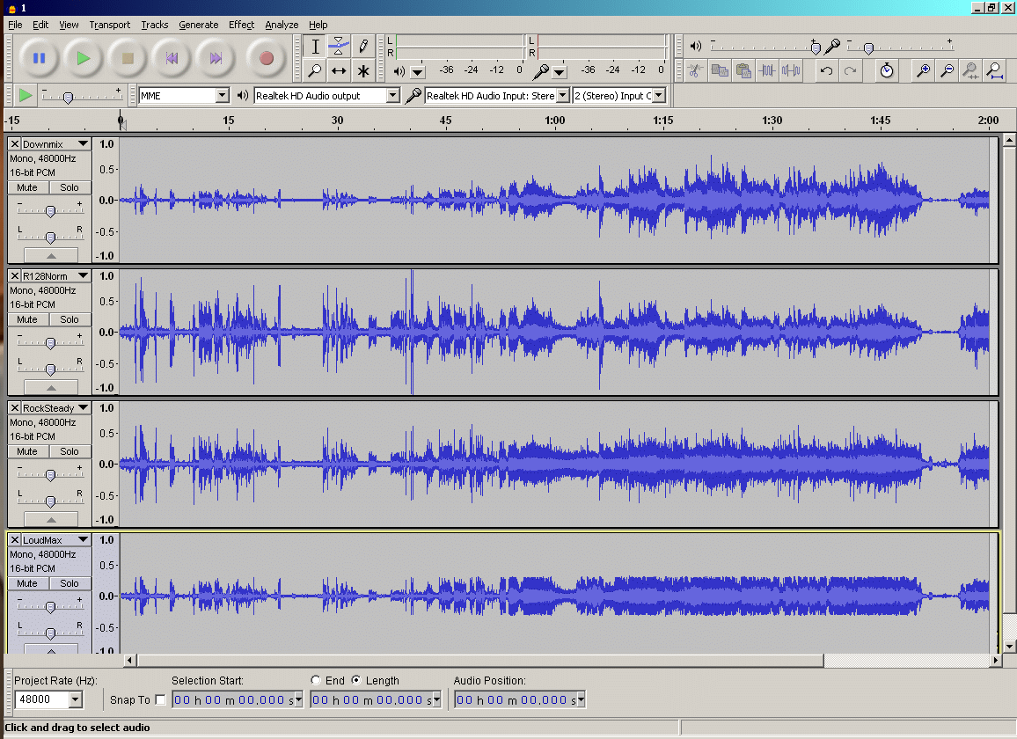Select the Draw pencil tool

[x=362, y=47]
